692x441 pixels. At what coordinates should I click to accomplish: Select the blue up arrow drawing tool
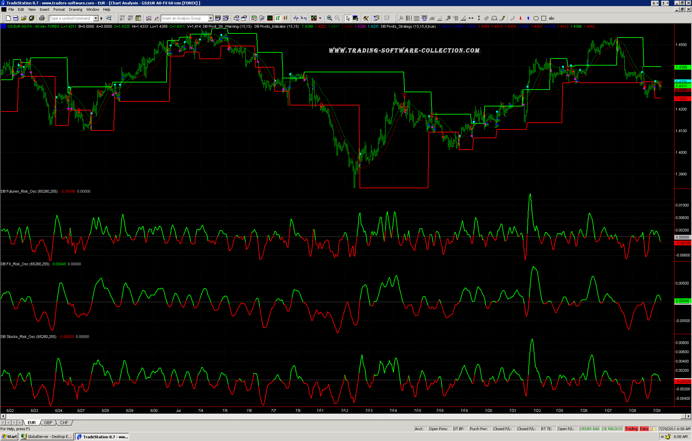point(528,18)
